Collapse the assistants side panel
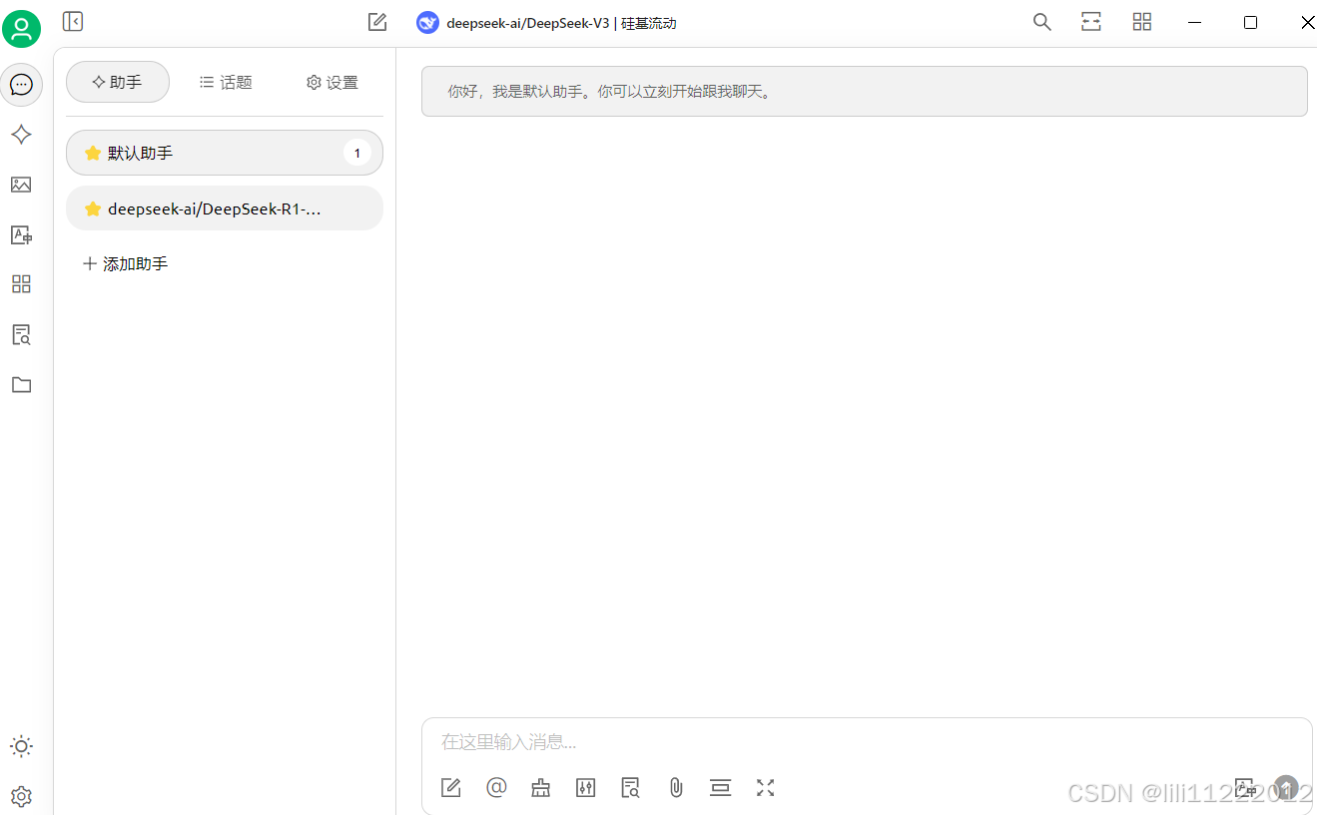The height and width of the screenshot is (815, 1317). click(x=73, y=21)
